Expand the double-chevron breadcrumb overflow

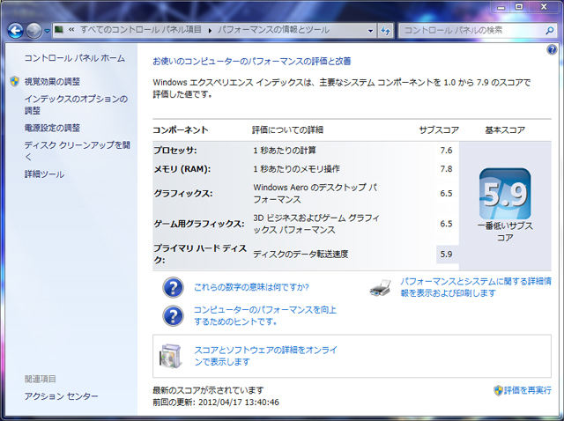click(71, 30)
